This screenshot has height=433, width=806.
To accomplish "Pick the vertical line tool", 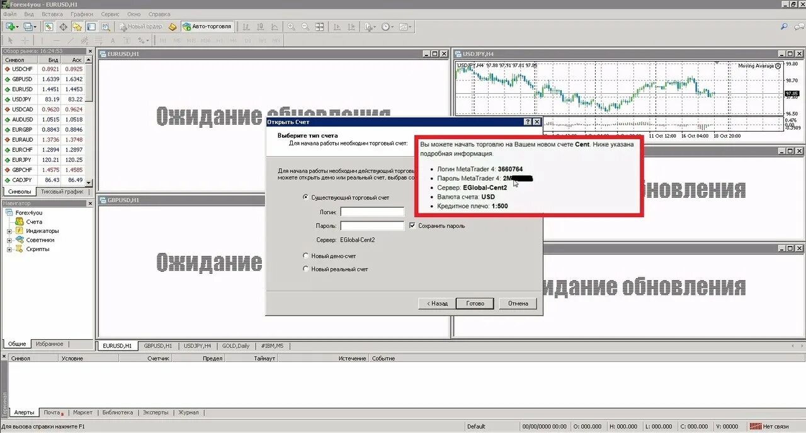I will (x=42, y=41).
